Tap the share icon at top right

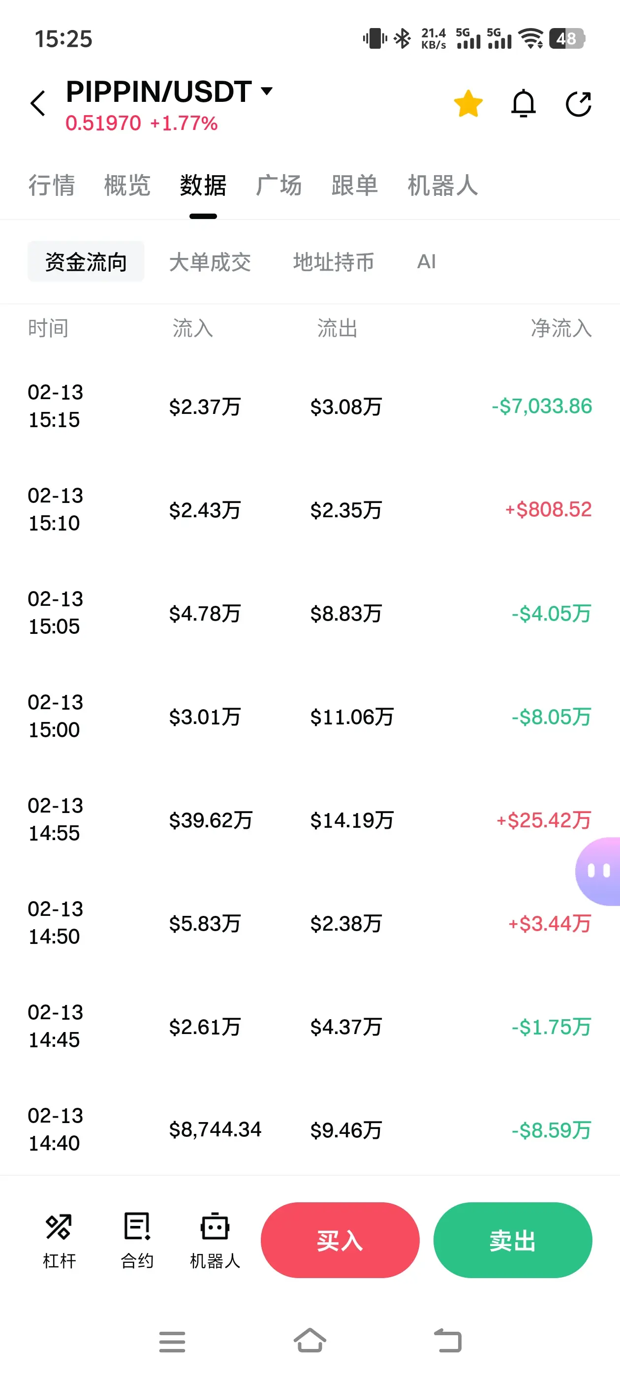[578, 103]
